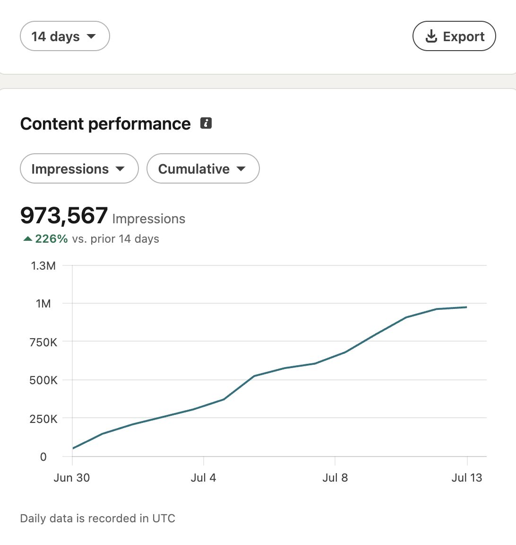This screenshot has width=516, height=545.
Task: Click the Export button text
Action: coord(464,36)
